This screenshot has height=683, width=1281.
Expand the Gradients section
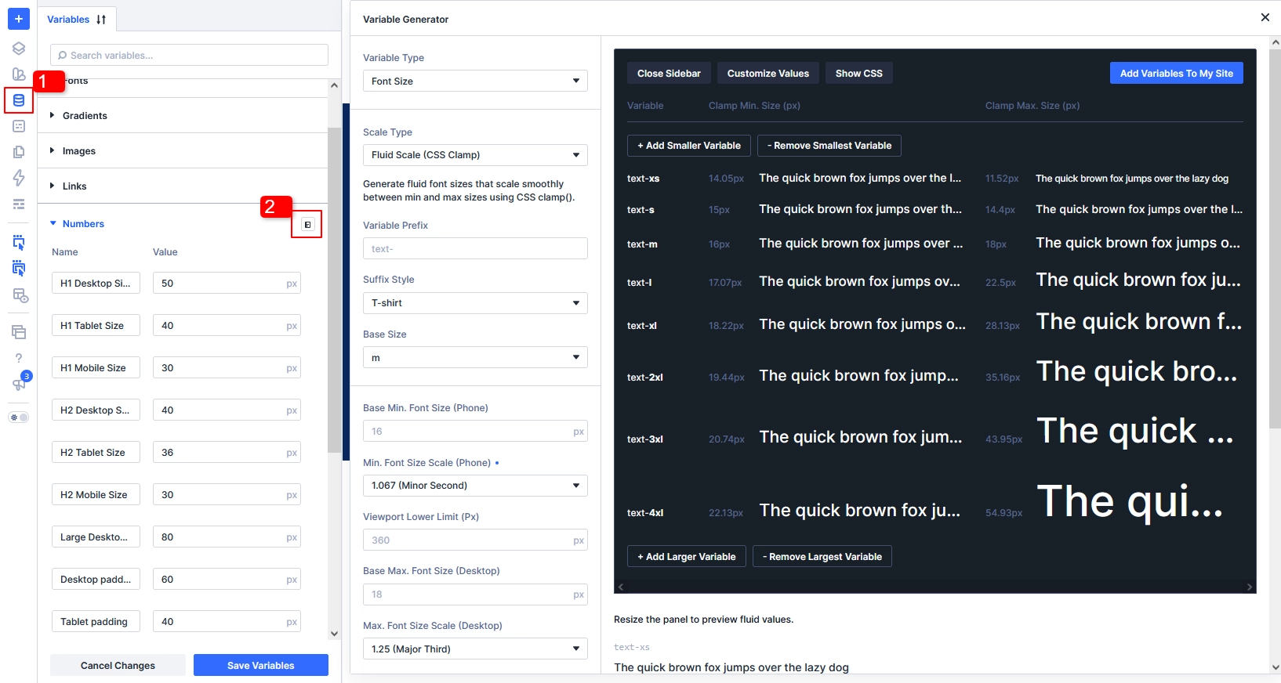[183, 115]
